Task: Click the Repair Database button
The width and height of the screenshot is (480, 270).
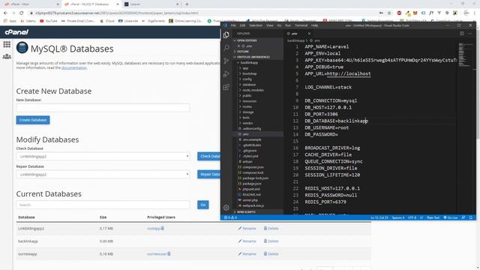Action: [209, 175]
